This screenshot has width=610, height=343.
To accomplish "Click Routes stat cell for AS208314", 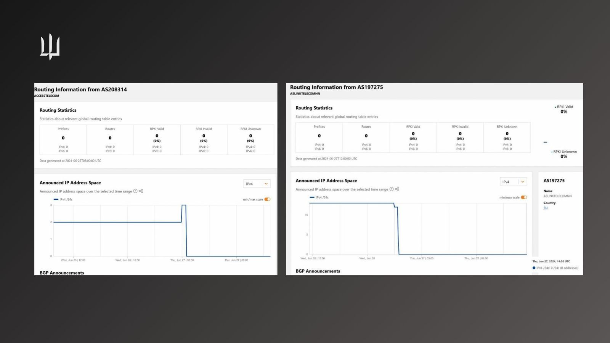I will pos(110,139).
